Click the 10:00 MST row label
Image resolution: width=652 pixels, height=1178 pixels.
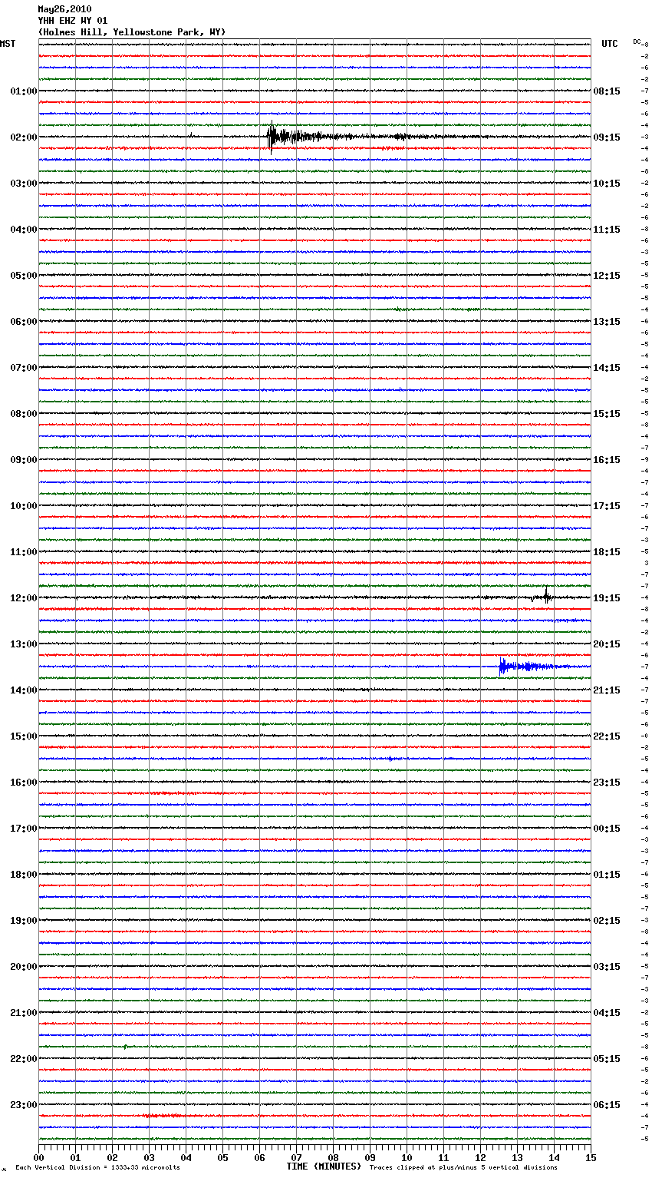(x=24, y=506)
